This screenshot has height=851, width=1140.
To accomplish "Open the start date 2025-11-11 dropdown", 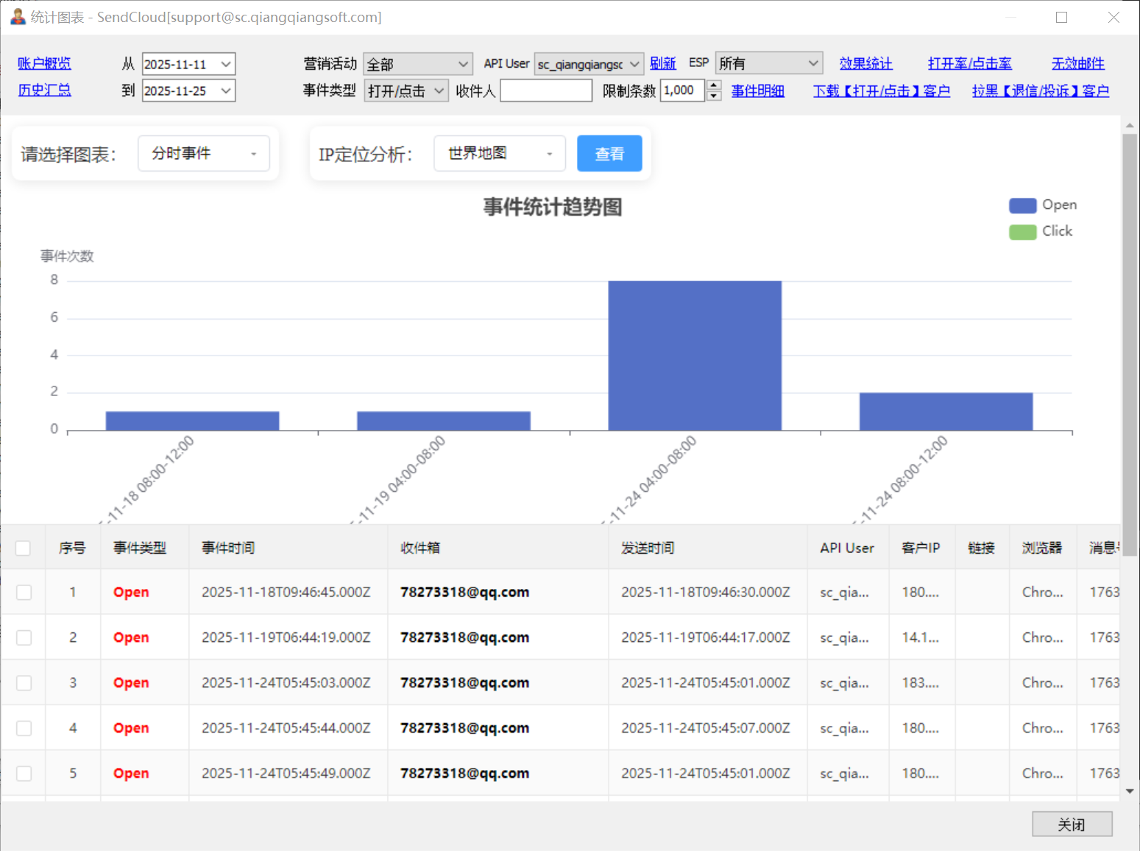I will pyautogui.click(x=226, y=65).
